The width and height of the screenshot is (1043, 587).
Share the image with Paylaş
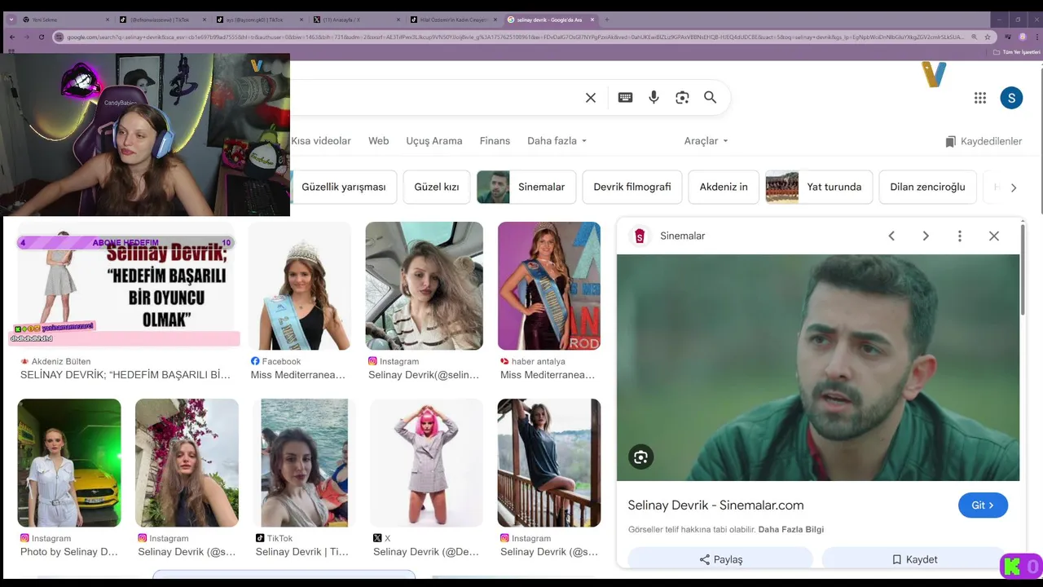point(720,559)
